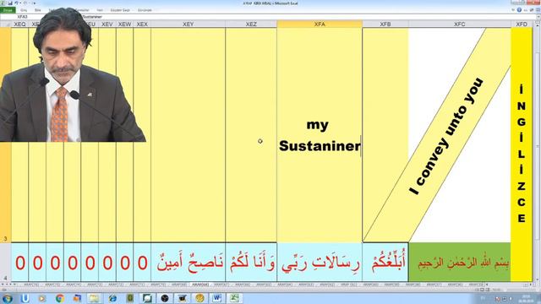
Task: Select column header XEQ
Action: (x=19, y=24)
